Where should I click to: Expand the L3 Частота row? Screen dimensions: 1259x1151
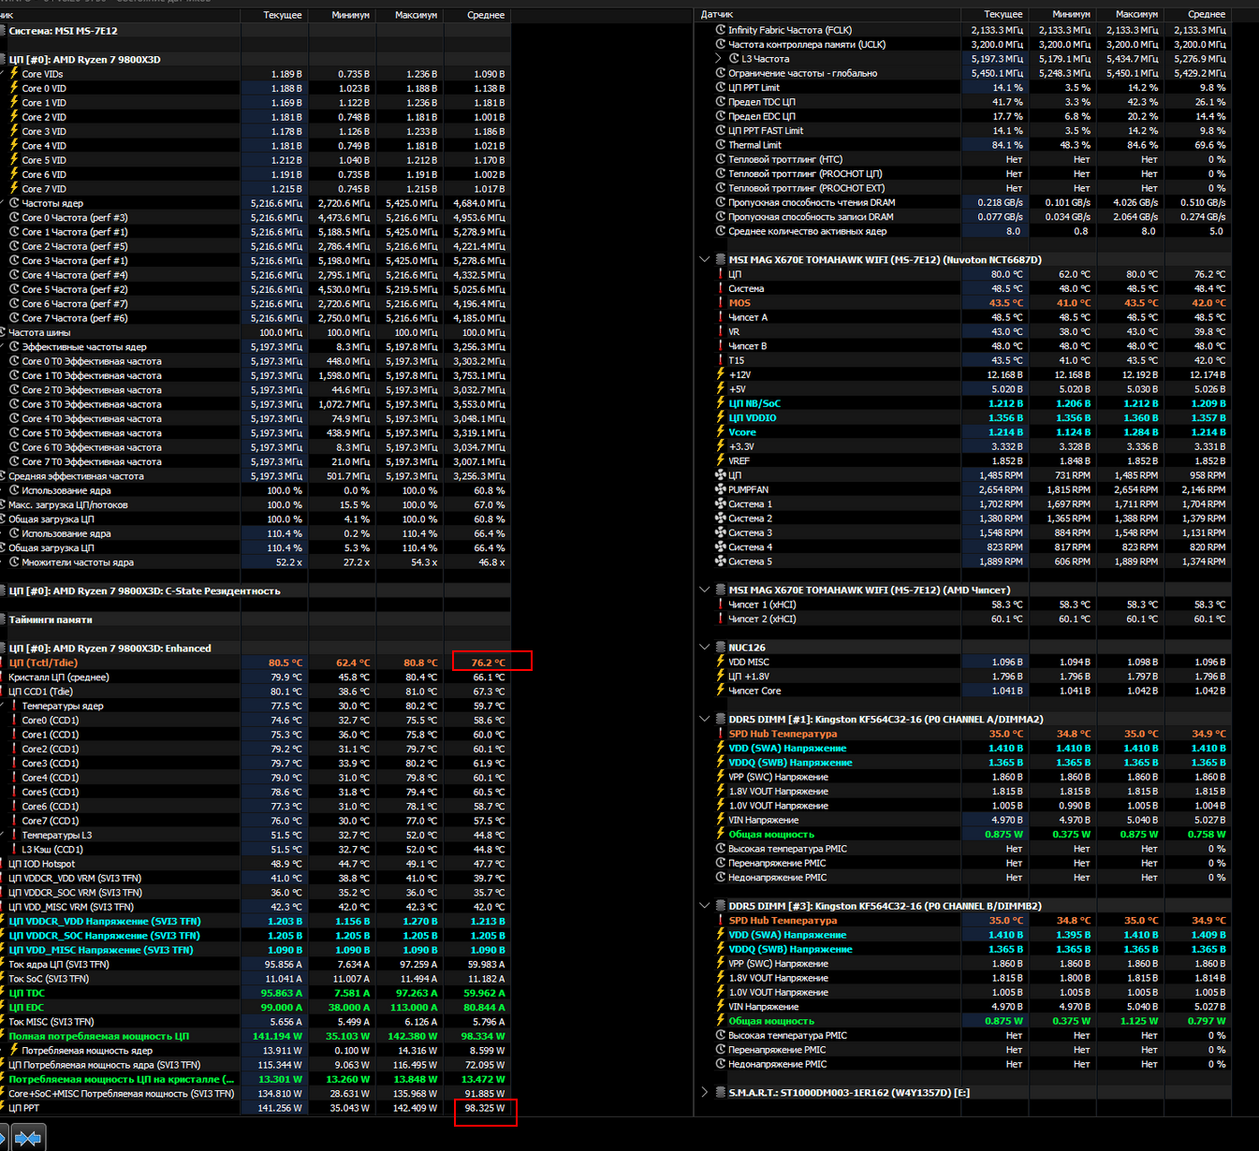click(719, 59)
